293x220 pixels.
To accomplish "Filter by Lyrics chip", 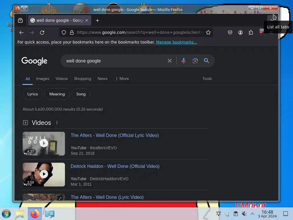I will 33,94.
